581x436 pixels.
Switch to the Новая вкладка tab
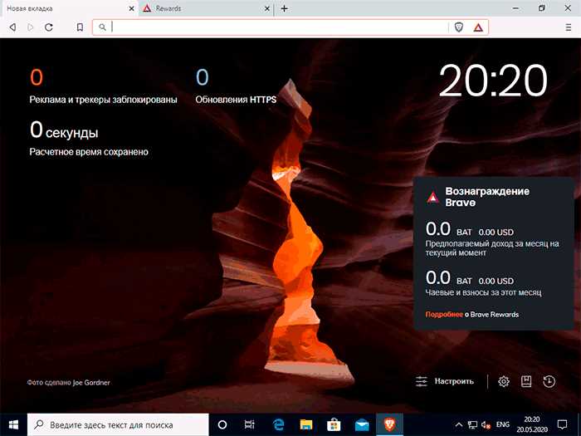click(69, 8)
